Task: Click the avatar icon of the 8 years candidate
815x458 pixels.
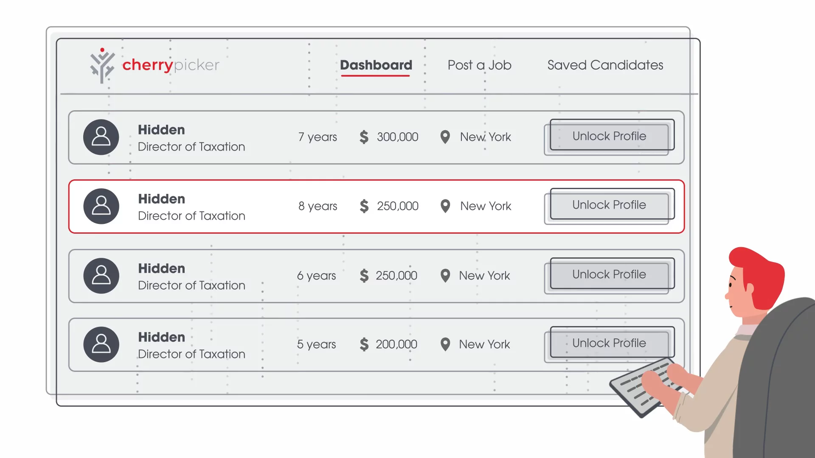Action: pos(101,206)
